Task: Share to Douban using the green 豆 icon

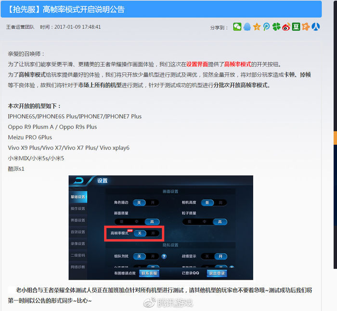Action: tap(296, 27)
